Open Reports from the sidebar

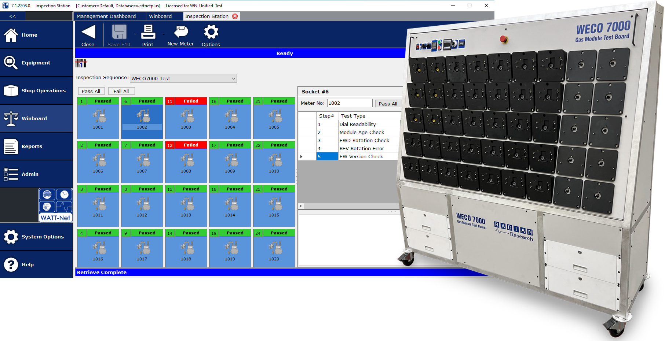point(36,146)
